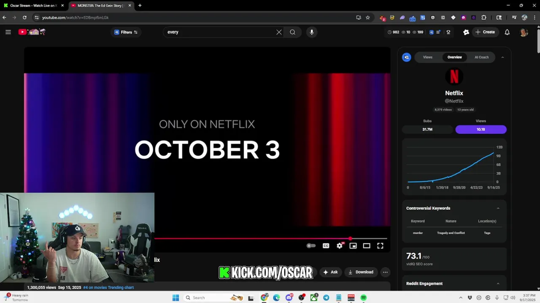This screenshot has height=303, width=540.
Task: Install app icon in address bar
Action: [359, 18]
